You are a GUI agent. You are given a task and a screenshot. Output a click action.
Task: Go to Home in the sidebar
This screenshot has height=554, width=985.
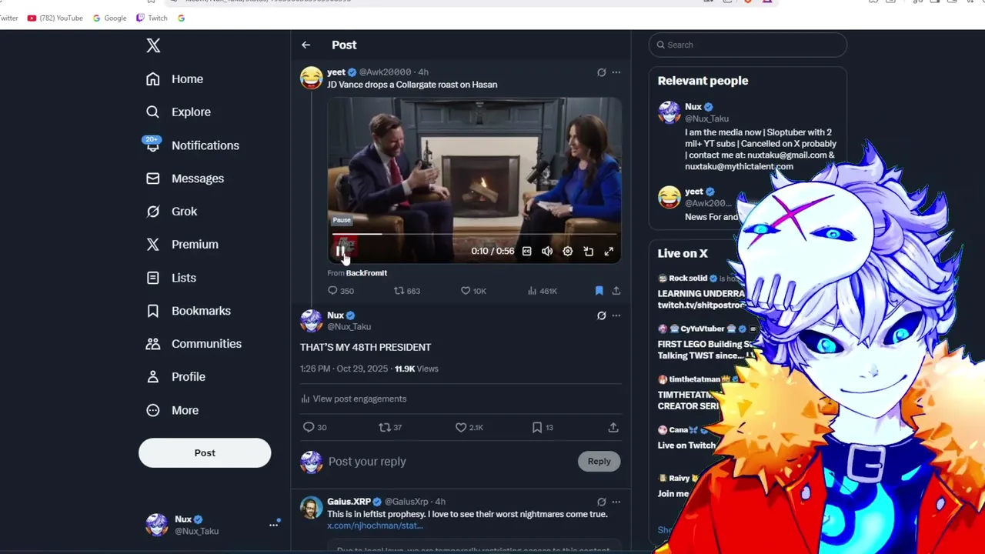[175, 78]
